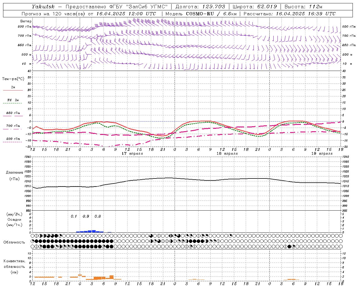Click the "18 апреля" date label
Screen dimensions: 357x286
pos(227,154)
